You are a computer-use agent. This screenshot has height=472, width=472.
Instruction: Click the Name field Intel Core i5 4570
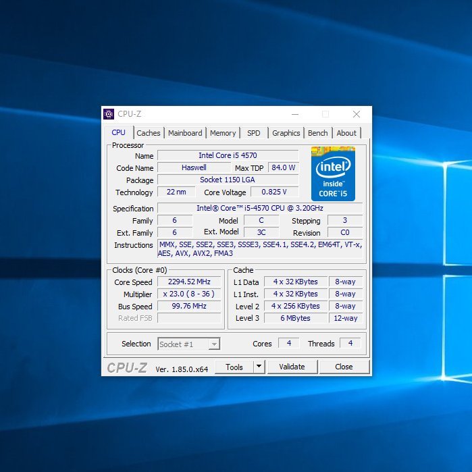pyautogui.click(x=228, y=155)
